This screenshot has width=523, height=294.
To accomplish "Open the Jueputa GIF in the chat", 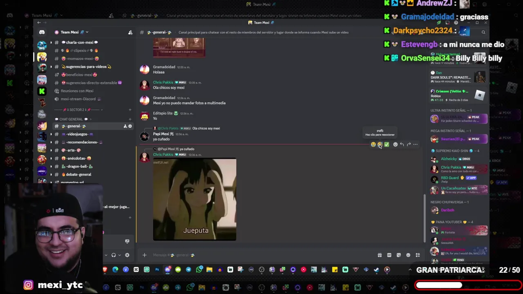I will click(x=194, y=200).
